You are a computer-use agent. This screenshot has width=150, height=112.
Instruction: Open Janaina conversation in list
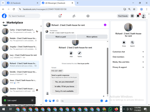pyautogui.click(x=20, y=90)
